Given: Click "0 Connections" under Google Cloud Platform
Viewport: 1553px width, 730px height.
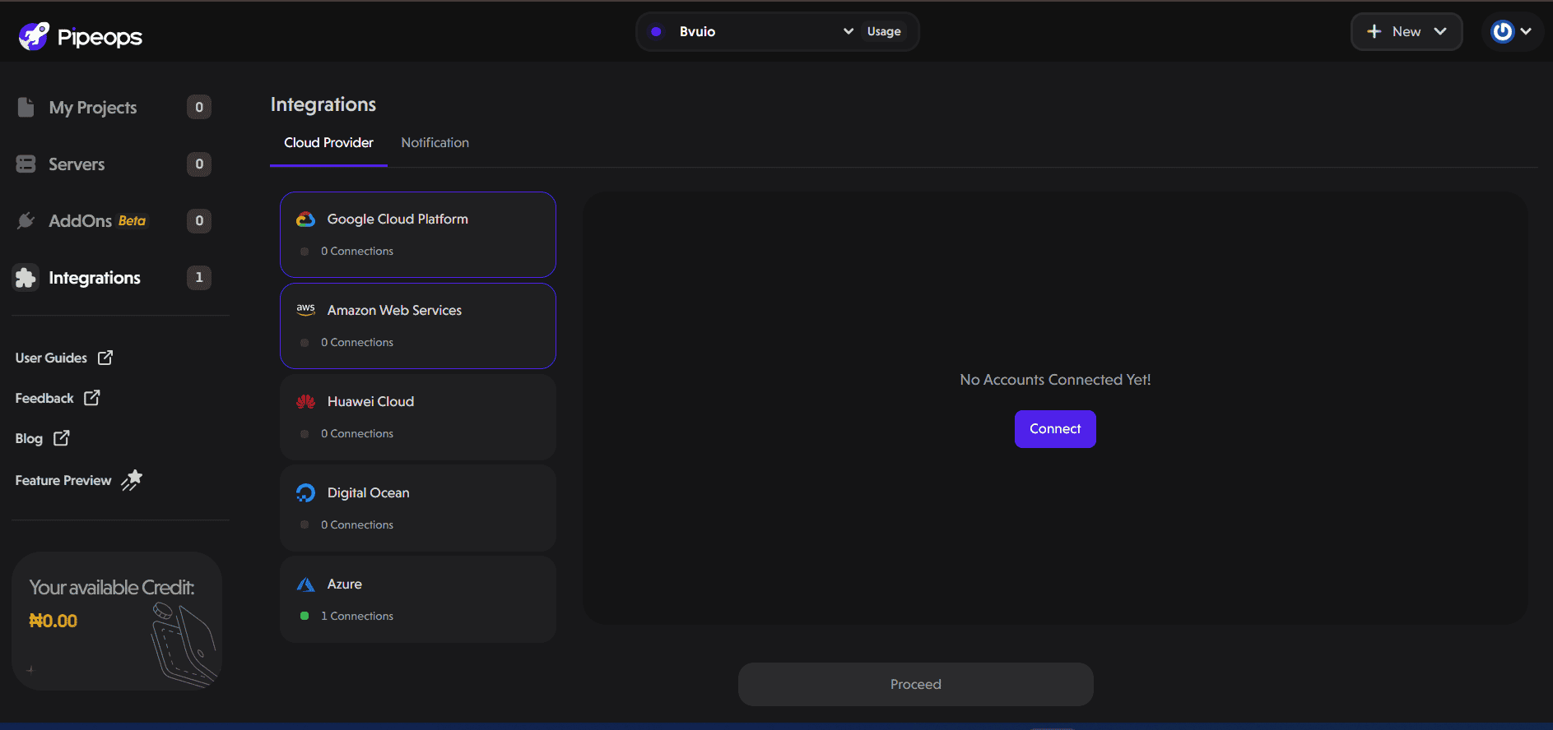Looking at the screenshot, I should pyautogui.click(x=357, y=251).
